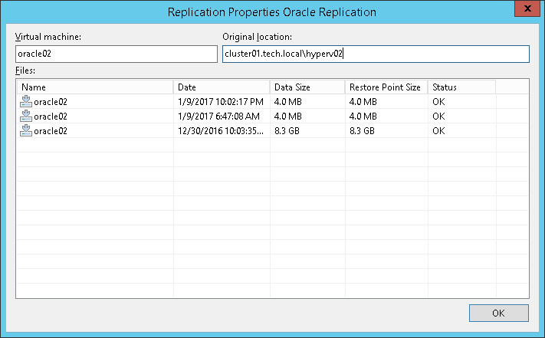The width and height of the screenshot is (545, 338).
Task: Select the 12/30/2016 restore point date cell
Action: pos(220,130)
